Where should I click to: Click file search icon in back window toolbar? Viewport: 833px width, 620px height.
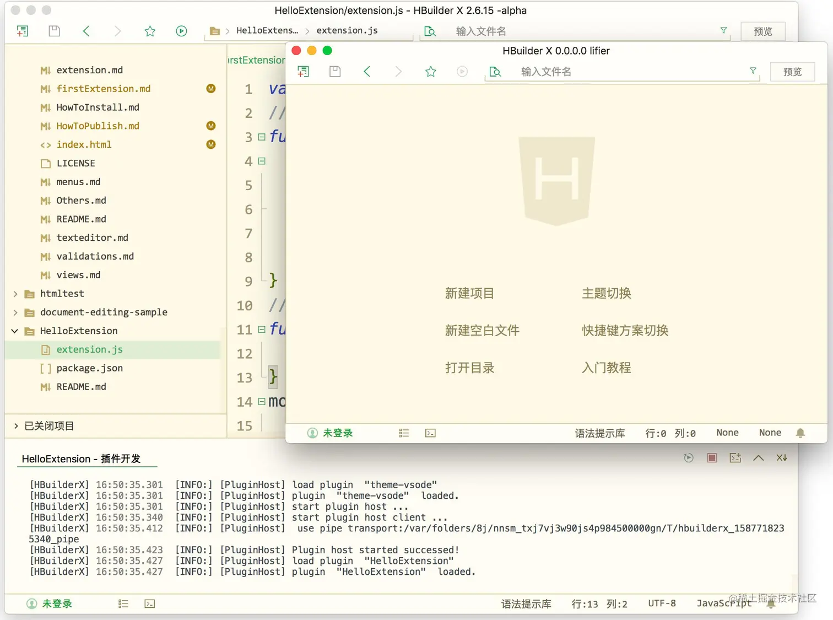(430, 31)
